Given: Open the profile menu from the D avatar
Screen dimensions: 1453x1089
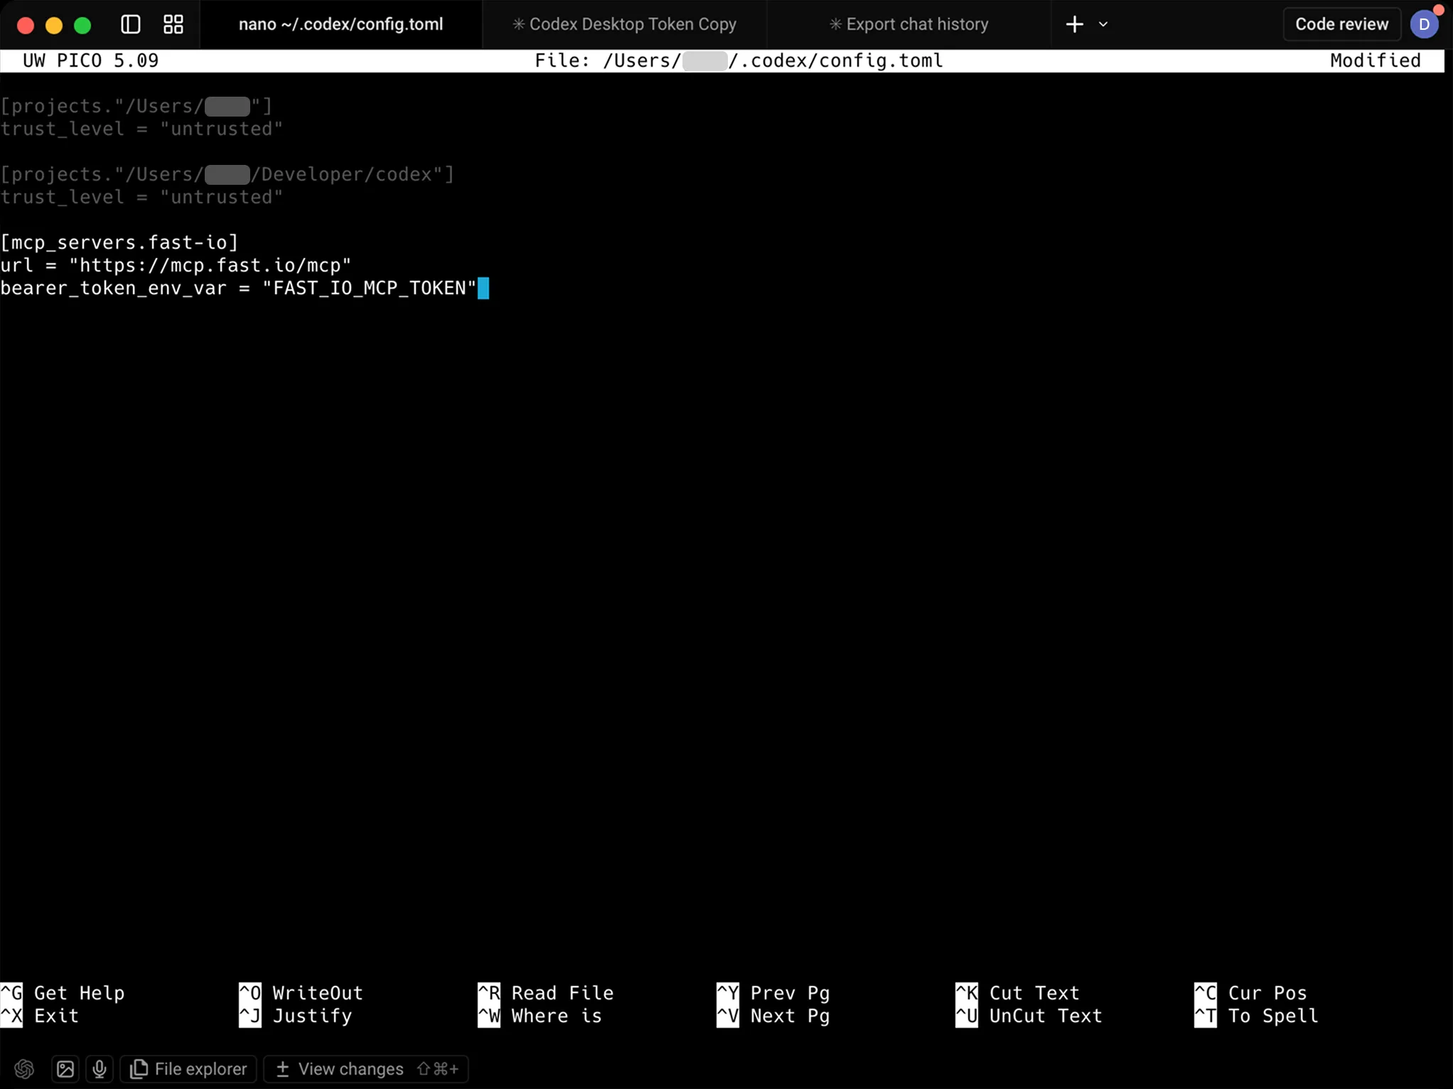Looking at the screenshot, I should tap(1425, 23).
